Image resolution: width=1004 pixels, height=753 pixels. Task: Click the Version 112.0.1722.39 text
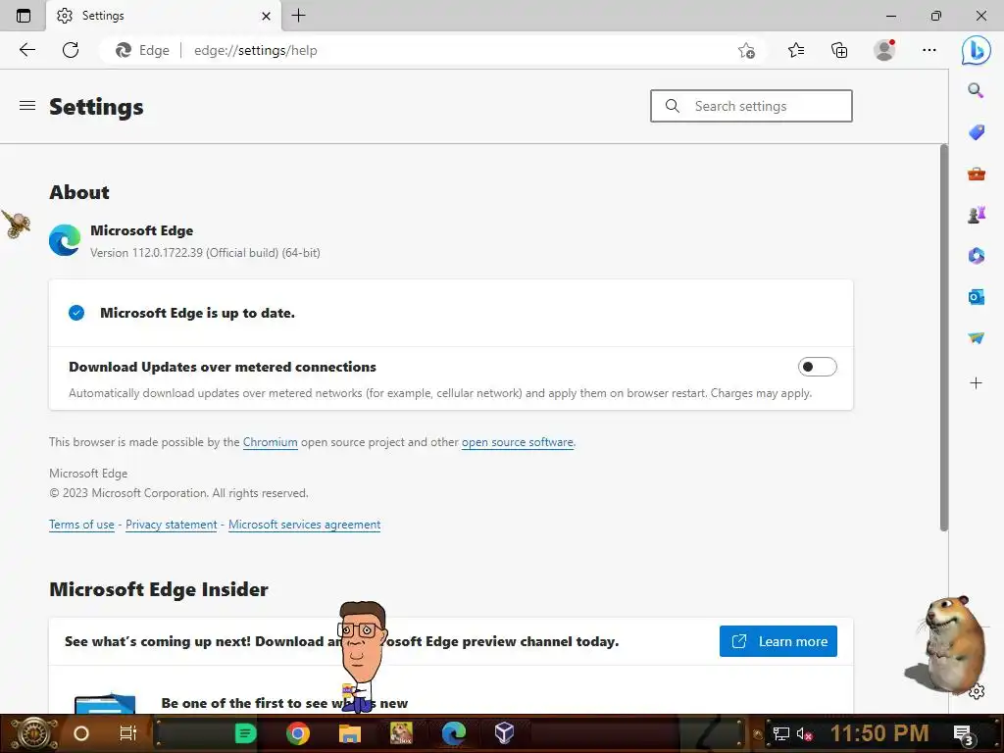pyautogui.click(x=205, y=253)
